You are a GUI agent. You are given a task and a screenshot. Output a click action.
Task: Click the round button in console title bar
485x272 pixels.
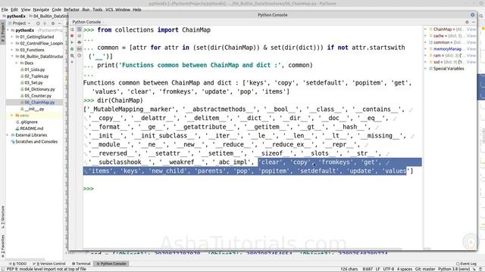(x=472, y=15)
